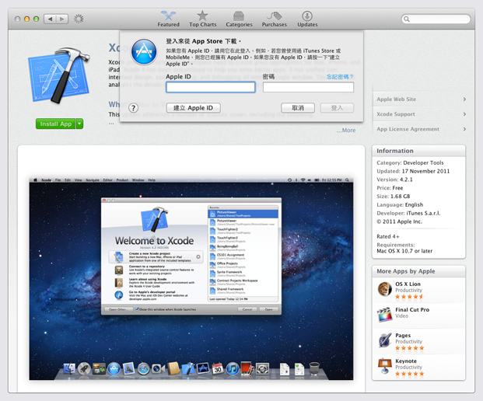Open the Featured tab
Screen dimensions: 483x401
(x=168, y=19)
